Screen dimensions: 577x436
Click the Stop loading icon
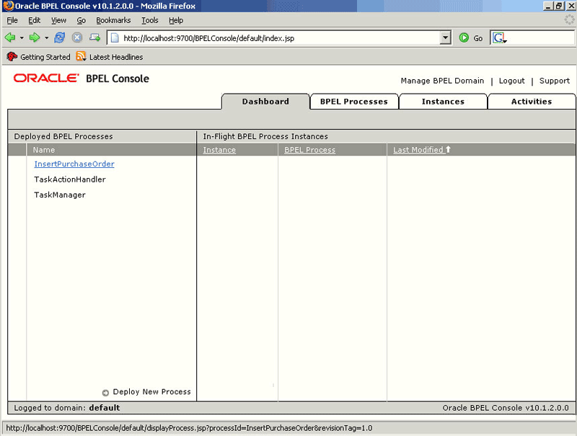(x=77, y=37)
